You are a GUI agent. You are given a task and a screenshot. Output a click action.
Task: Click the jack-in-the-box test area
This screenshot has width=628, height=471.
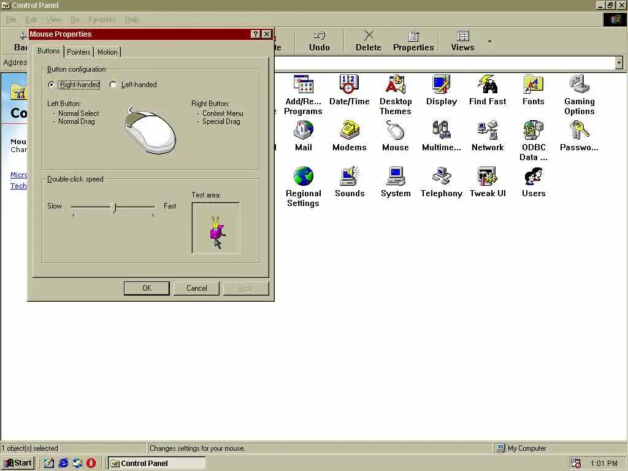pyautogui.click(x=216, y=228)
